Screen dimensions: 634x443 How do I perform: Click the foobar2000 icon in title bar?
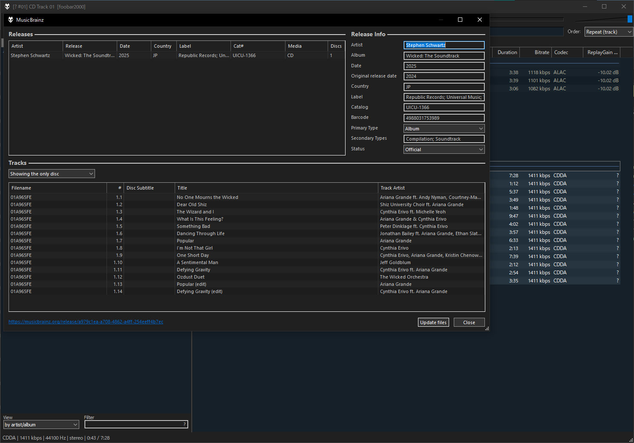point(7,6)
